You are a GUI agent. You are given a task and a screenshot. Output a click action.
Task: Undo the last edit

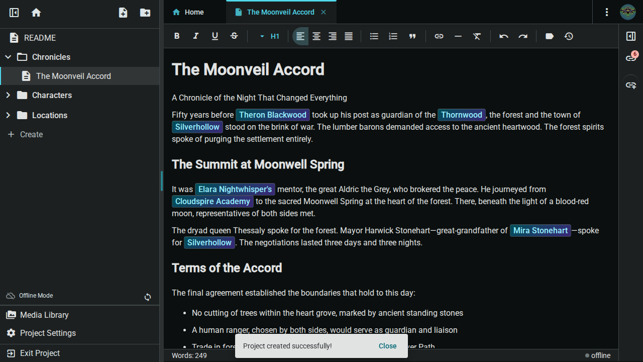(503, 36)
